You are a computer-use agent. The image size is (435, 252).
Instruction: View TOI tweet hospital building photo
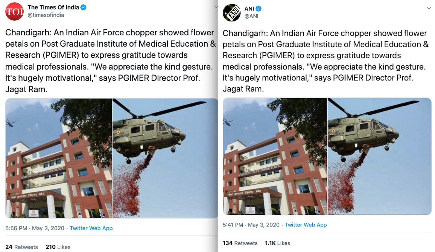(59, 158)
